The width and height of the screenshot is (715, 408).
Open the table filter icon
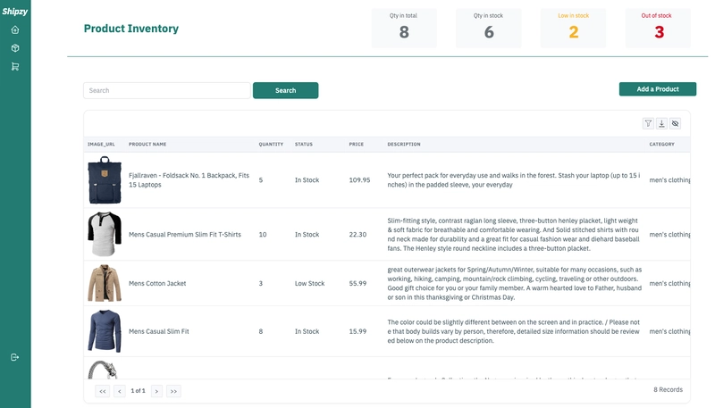(648, 123)
